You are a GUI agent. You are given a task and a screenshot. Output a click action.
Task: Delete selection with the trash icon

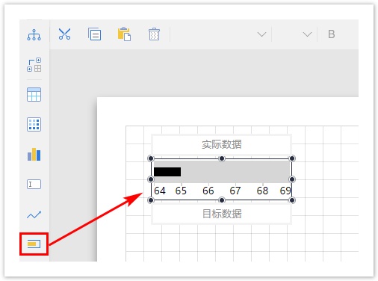[154, 34]
